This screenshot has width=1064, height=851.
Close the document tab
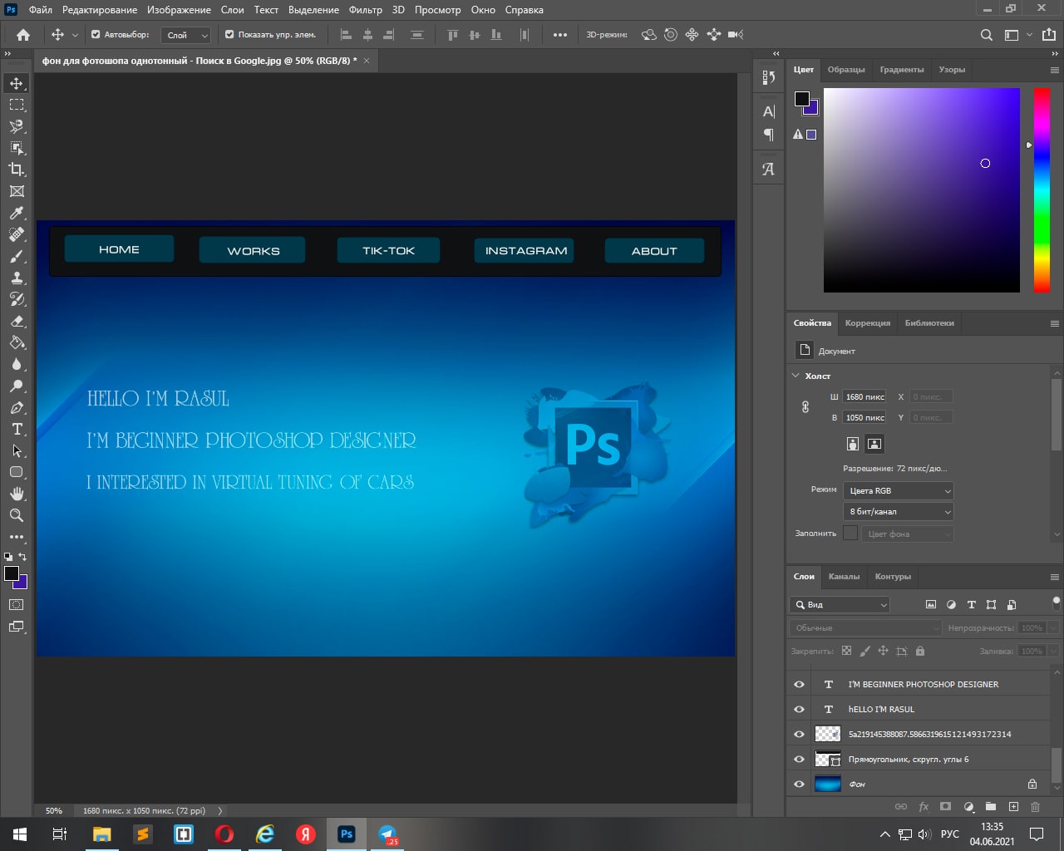click(367, 61)
